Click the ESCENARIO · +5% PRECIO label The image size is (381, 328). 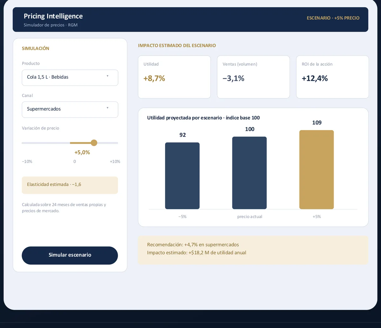pos(333,18)
